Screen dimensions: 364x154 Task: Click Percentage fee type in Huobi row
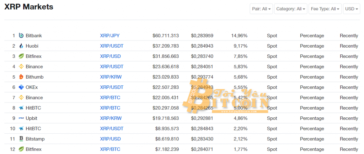[312, 46]
